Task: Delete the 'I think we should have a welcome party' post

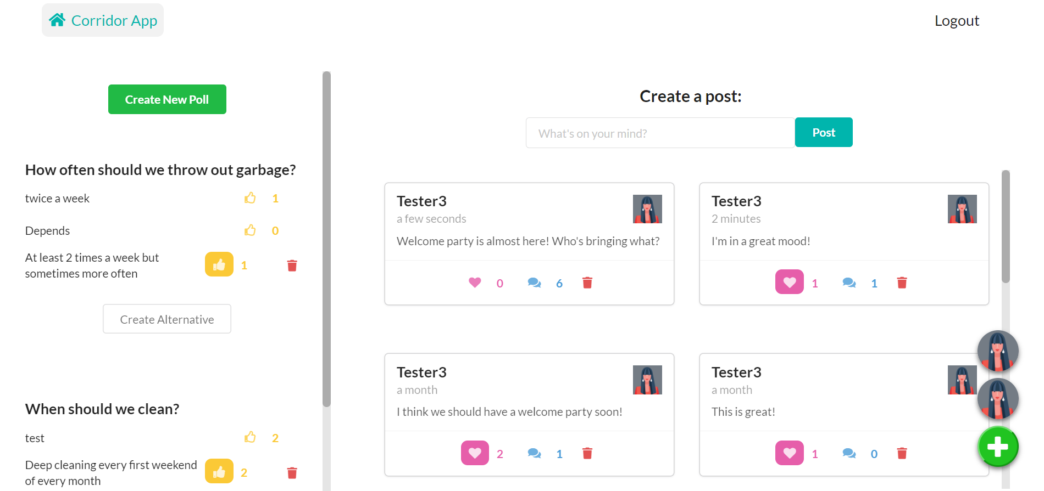Action: point(587,453)
